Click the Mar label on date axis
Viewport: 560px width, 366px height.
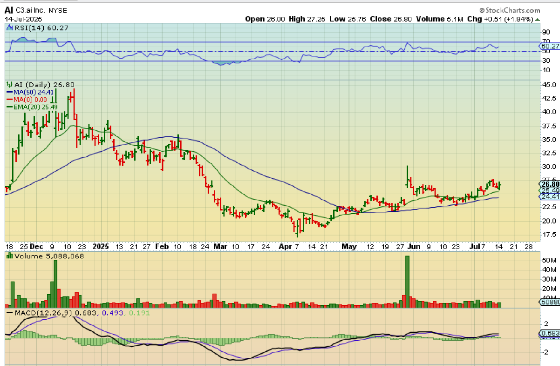click(x=220, y=247)
